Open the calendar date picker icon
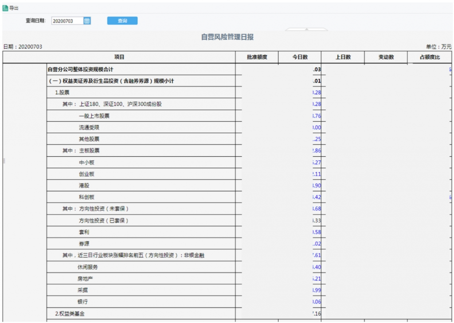Viewport: 454px width, 323px height. tap(87, 21)
